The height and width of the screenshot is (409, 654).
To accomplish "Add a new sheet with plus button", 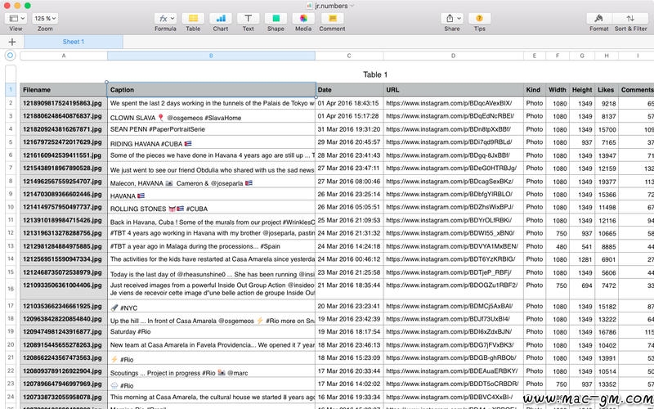I will tap(12, 42).
